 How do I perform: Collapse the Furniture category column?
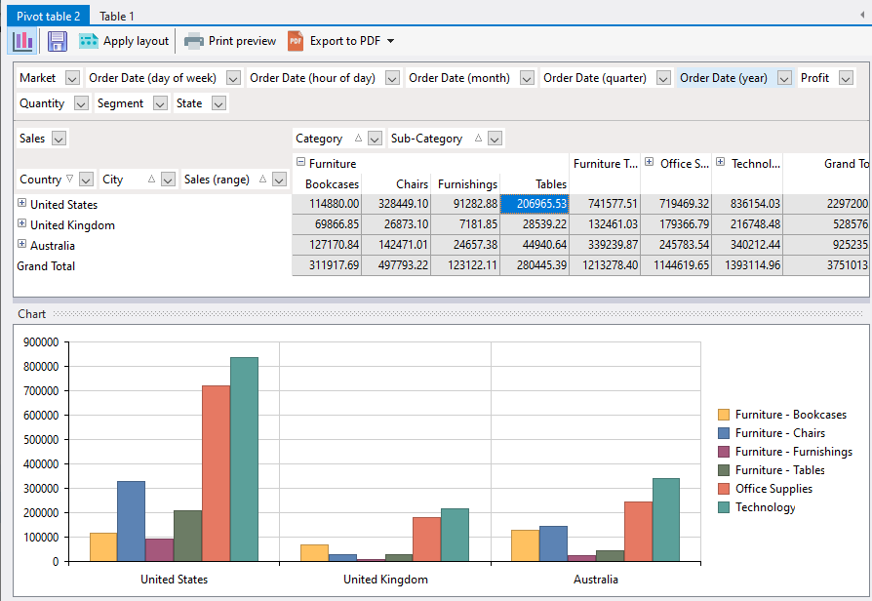[300, 163]
